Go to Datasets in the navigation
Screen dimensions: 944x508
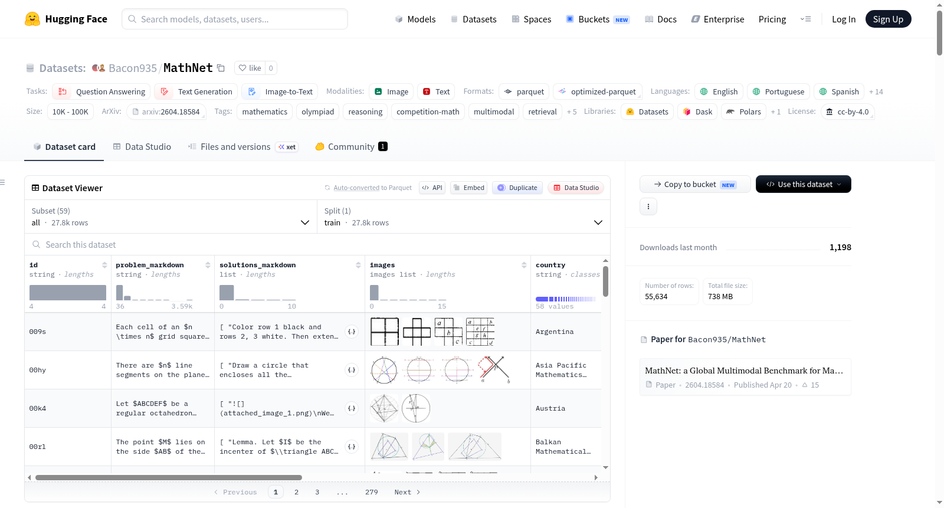coord(474,19)
